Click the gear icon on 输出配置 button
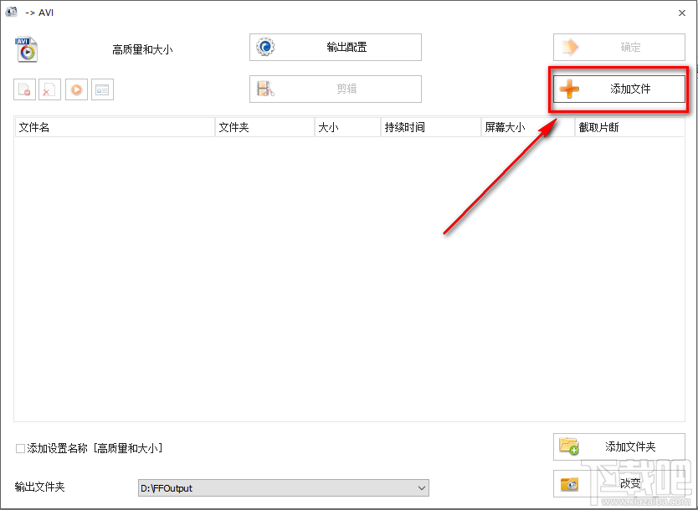698x510 pixels. coord(264,48)
